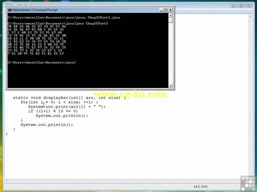
Task: Click the 'javac Chap15Part3.java' command line
Action: [64, 17]
